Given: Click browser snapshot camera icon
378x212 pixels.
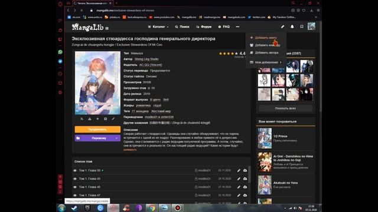Looking at the screenshot, I should (293, 11).
